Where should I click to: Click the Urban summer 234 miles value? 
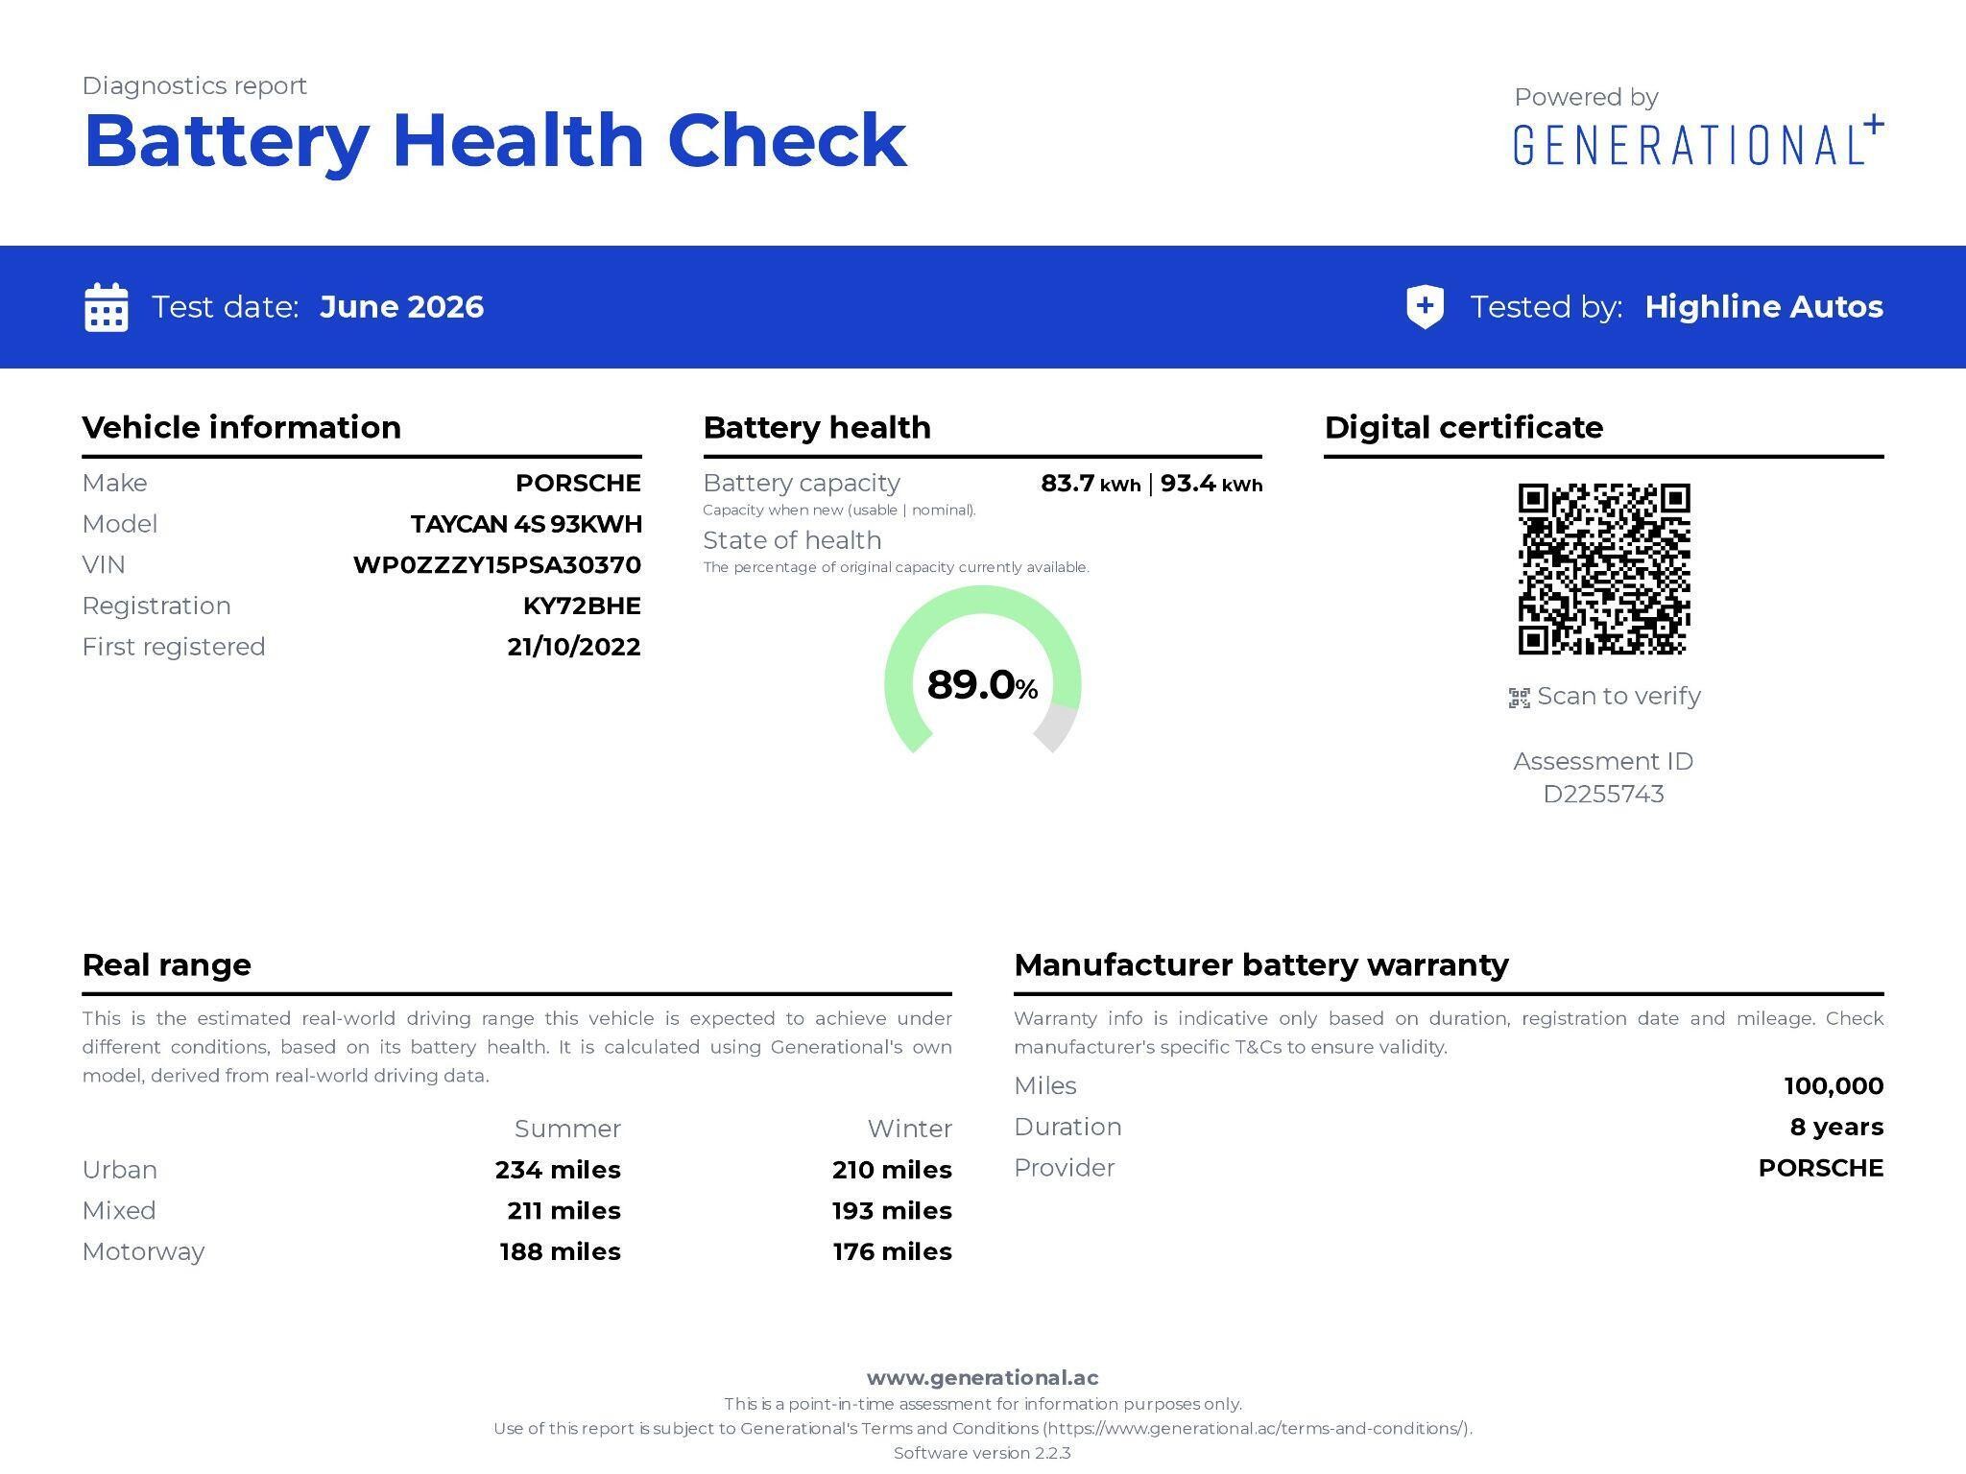[x=558, y=1170]
